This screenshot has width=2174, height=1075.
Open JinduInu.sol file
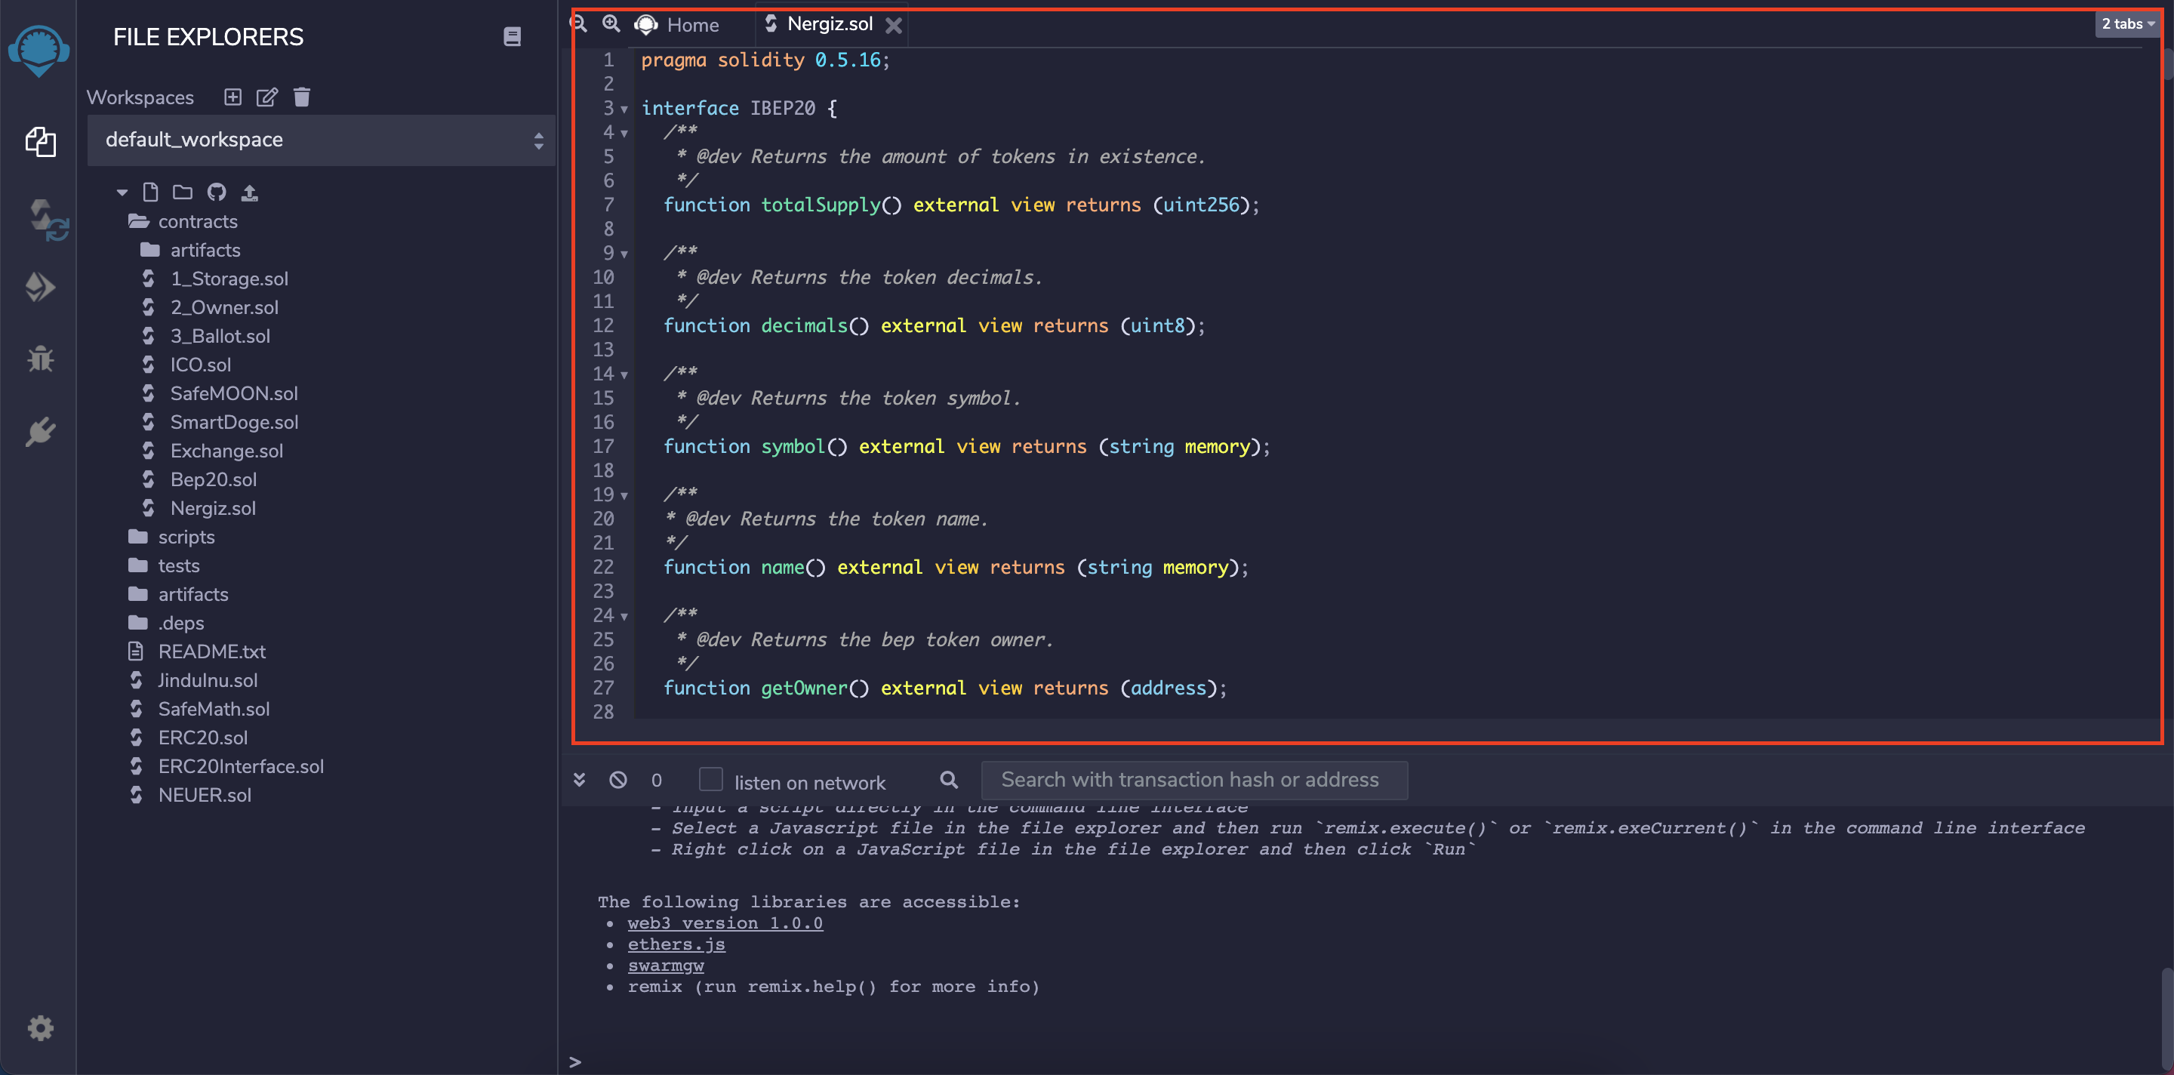click(193, 680)
